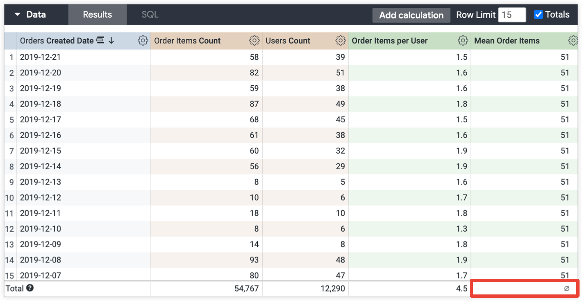
Task: Click the Add calculation button
Action: 411,15
